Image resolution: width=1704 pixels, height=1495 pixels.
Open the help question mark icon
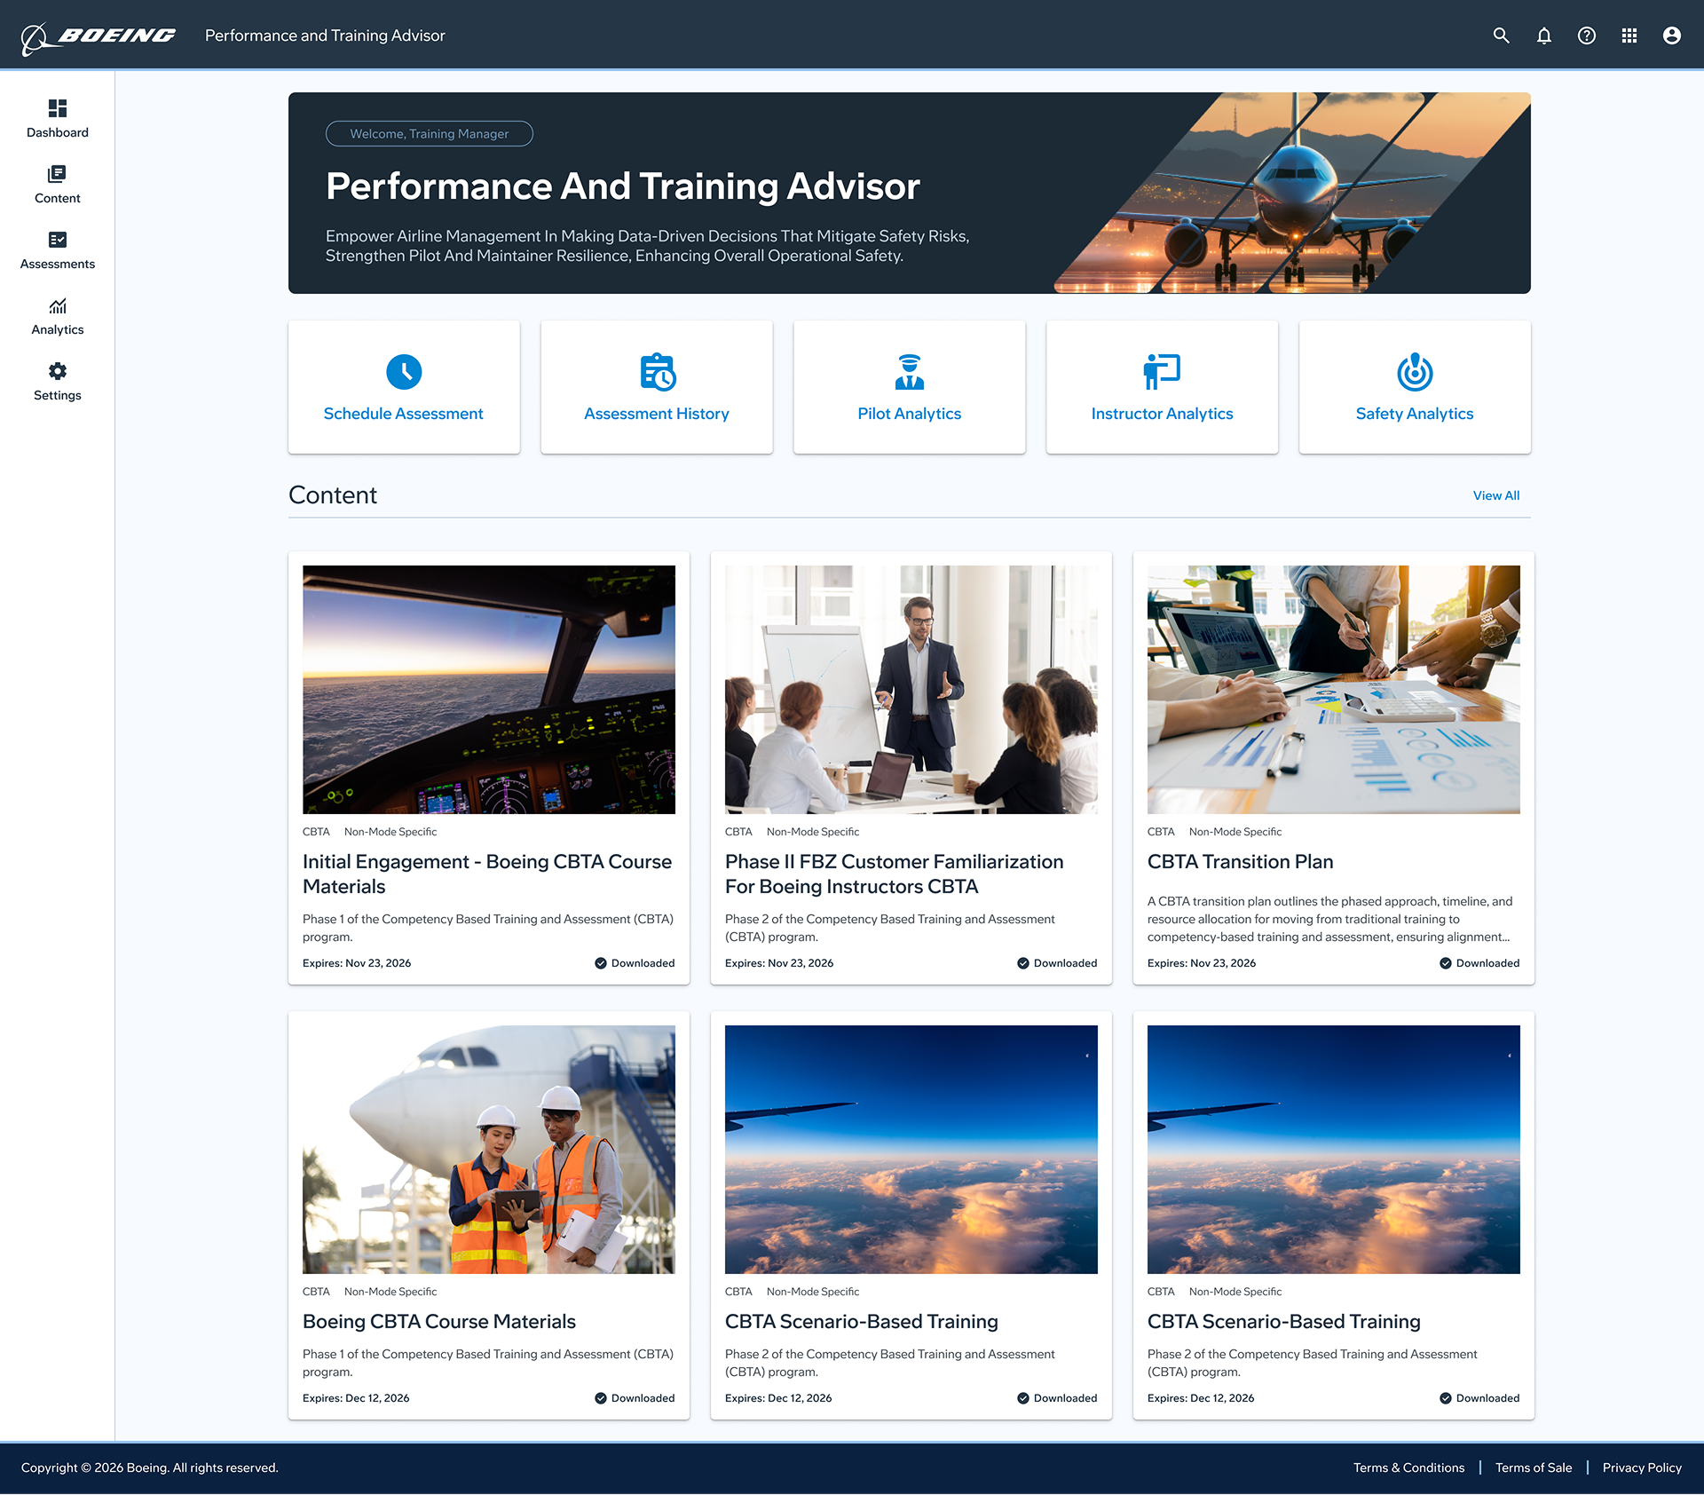(x=1586, y=36)
